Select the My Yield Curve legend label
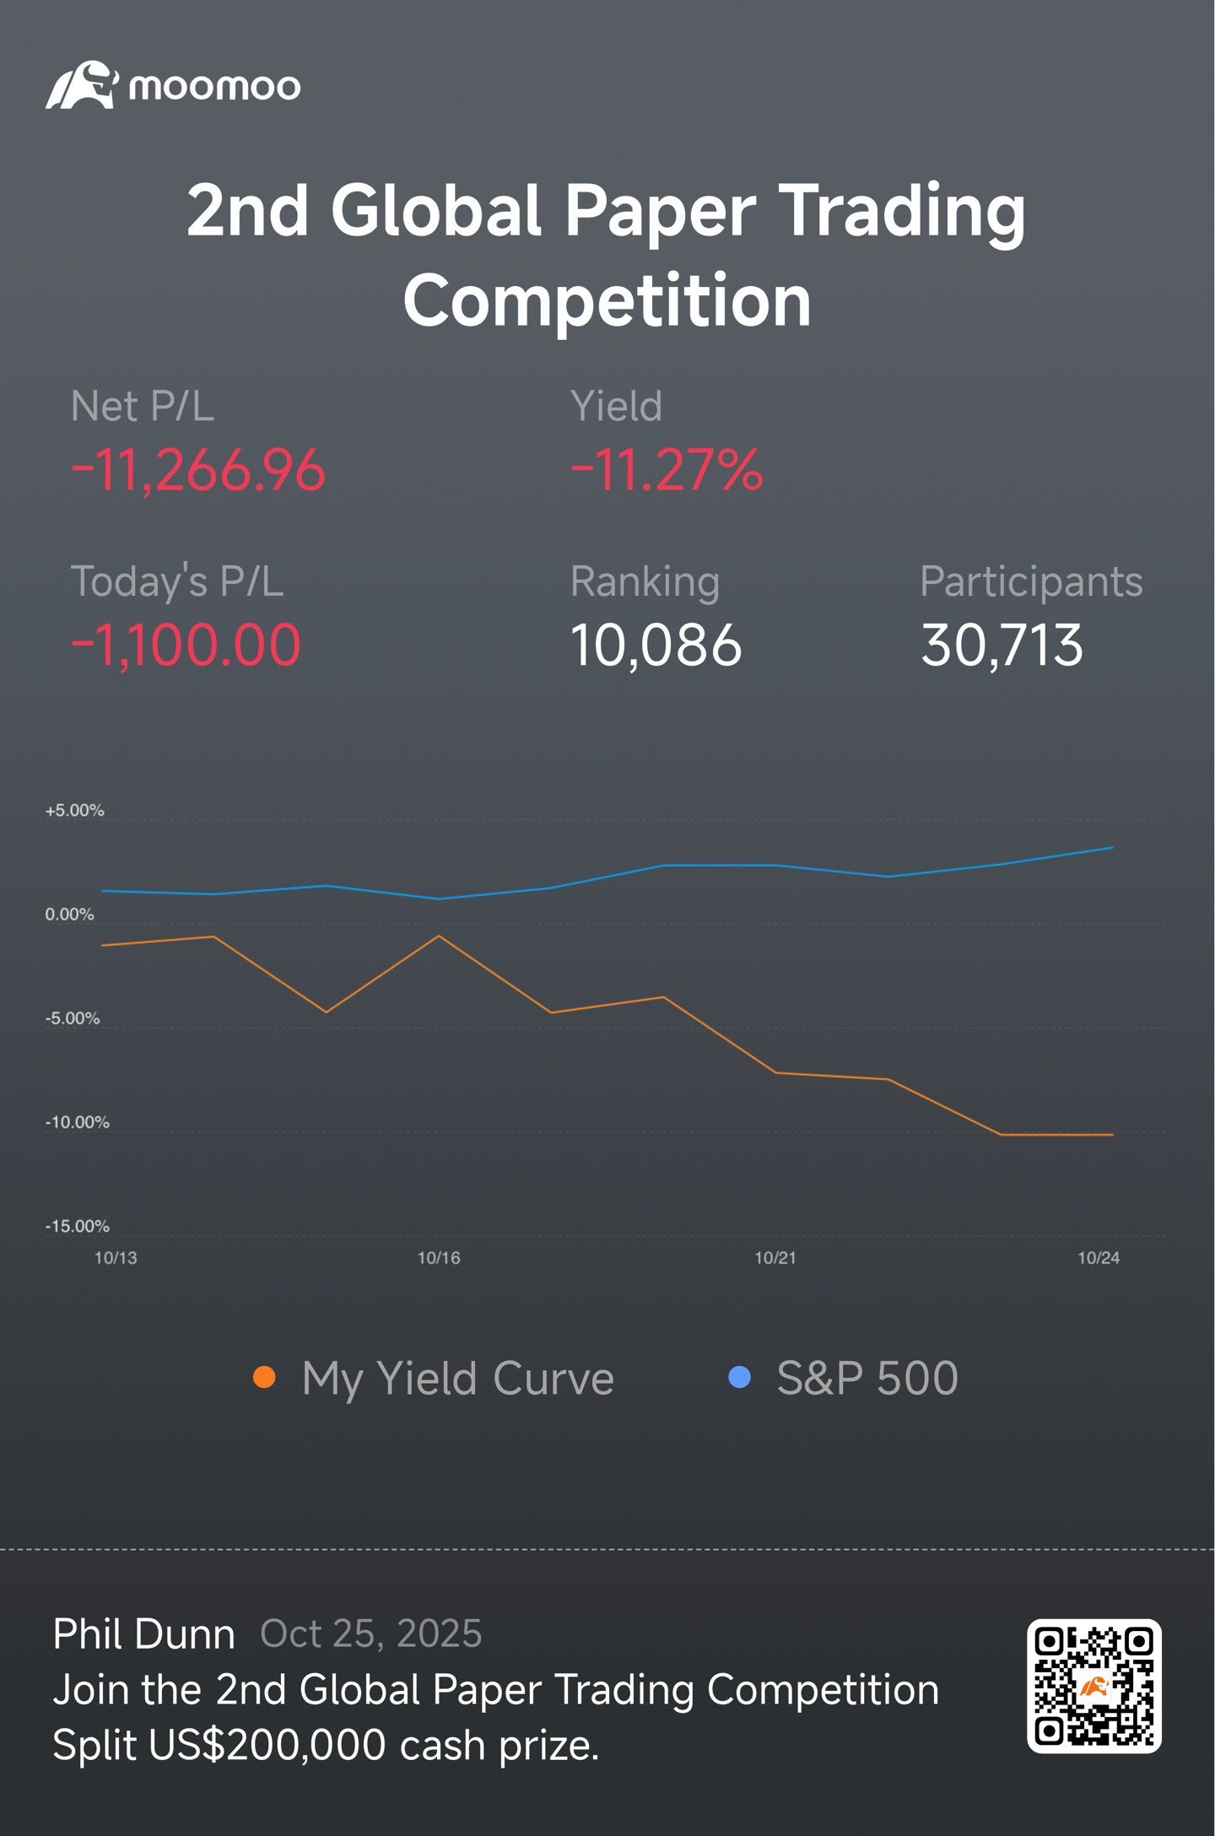Viewport: 1215px width, 1836px height. pos(457,1380)
